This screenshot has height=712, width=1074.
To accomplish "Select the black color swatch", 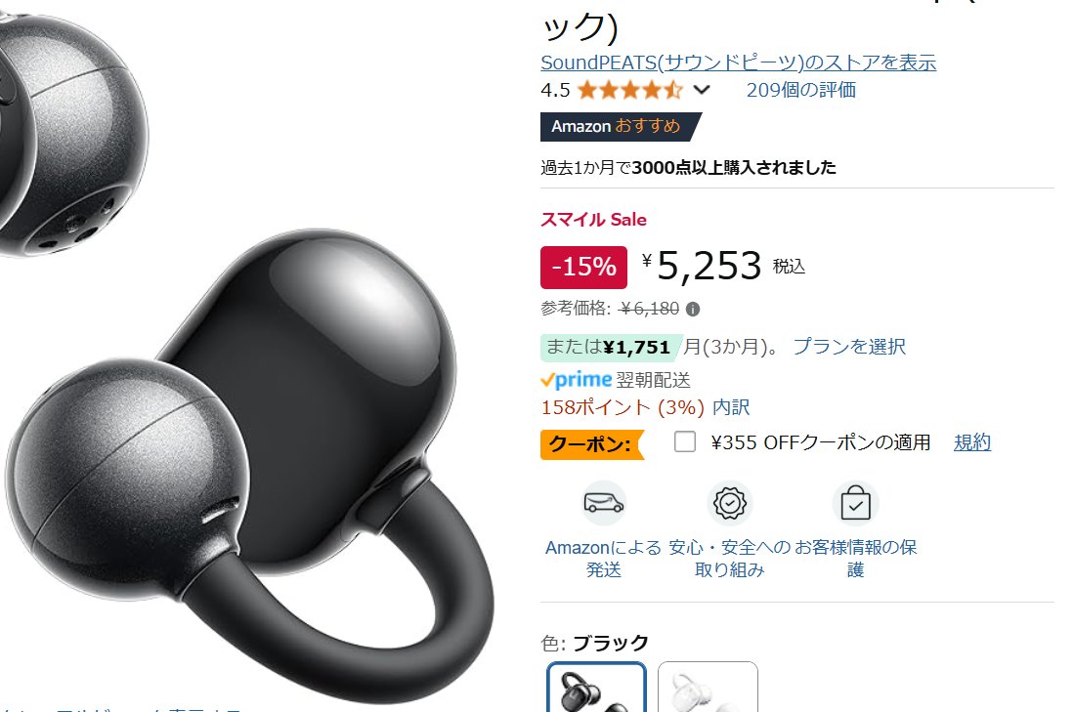I will point(596,688).
